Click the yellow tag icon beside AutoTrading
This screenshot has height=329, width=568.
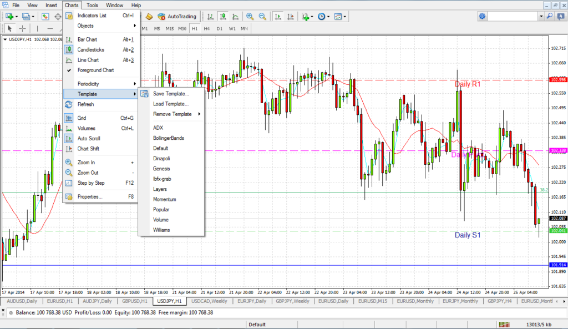[x=149, y=17]
